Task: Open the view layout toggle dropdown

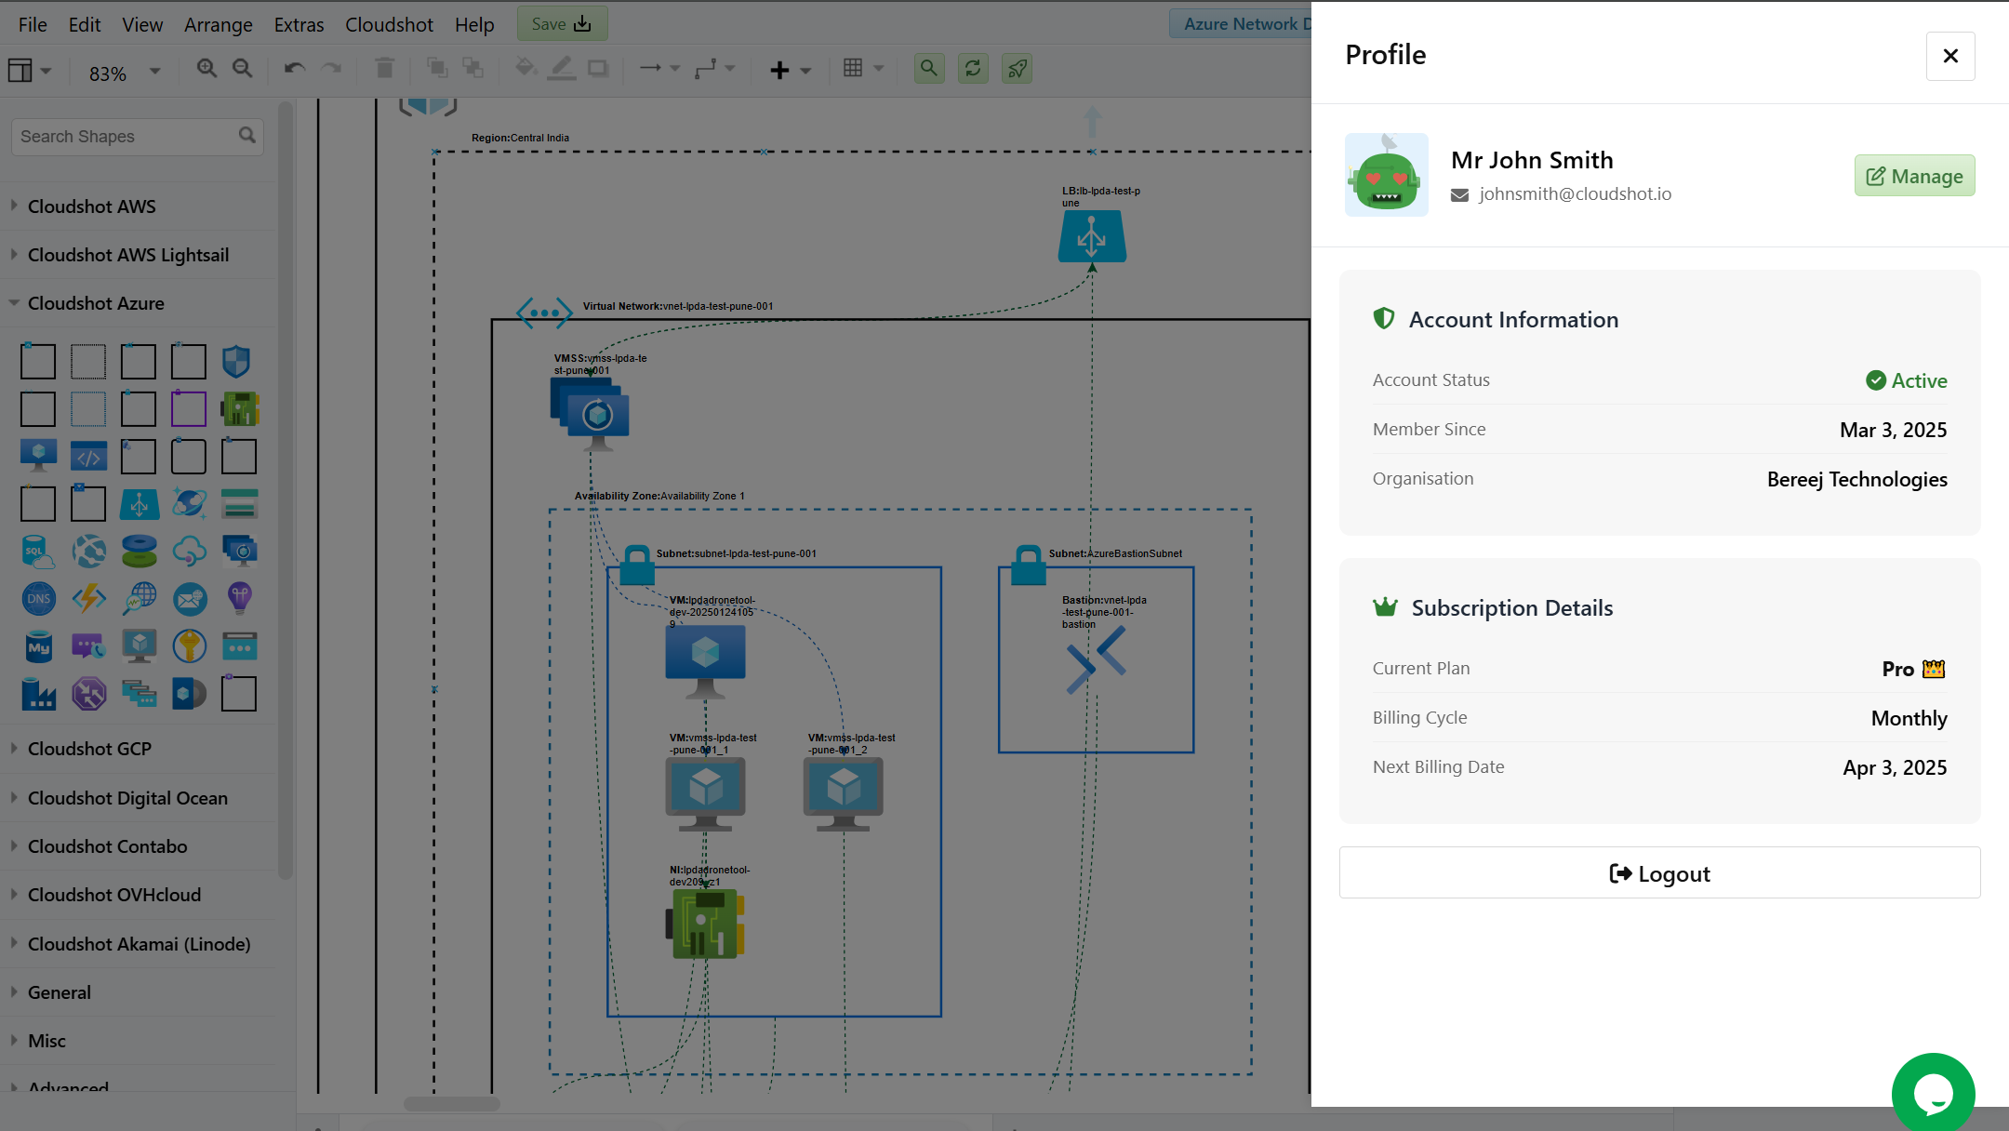Action: [x=29, y=71]
